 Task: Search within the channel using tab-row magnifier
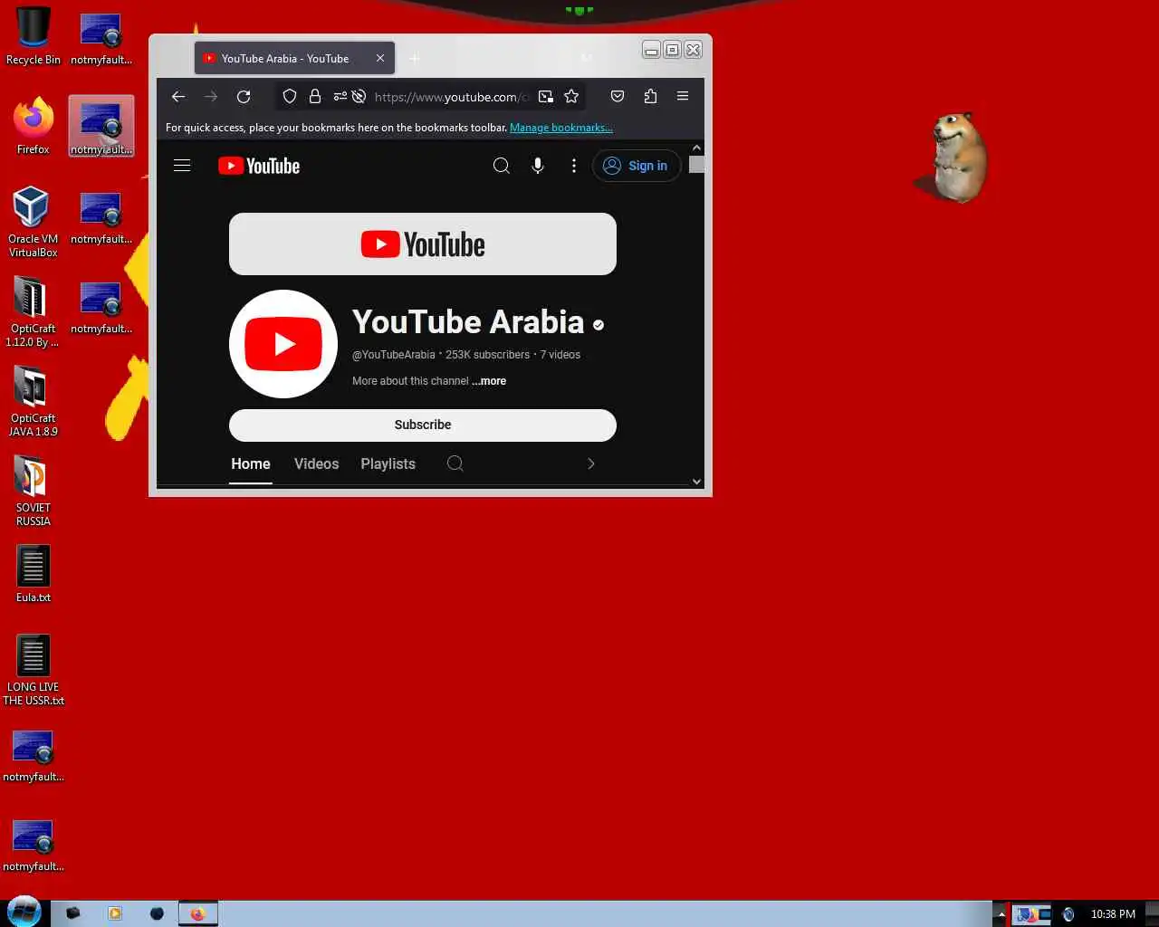pyautogui.click(x=455, y=463)
